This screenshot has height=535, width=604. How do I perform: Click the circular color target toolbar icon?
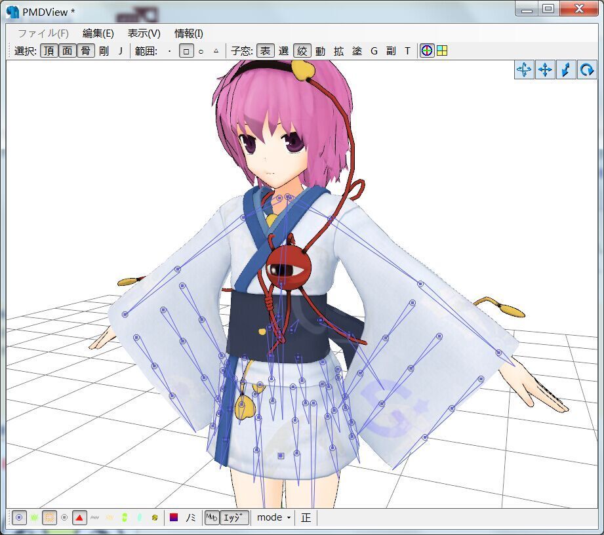(427, 50)
